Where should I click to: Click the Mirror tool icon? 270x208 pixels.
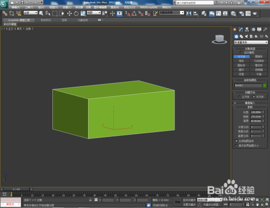click(188, 13)
